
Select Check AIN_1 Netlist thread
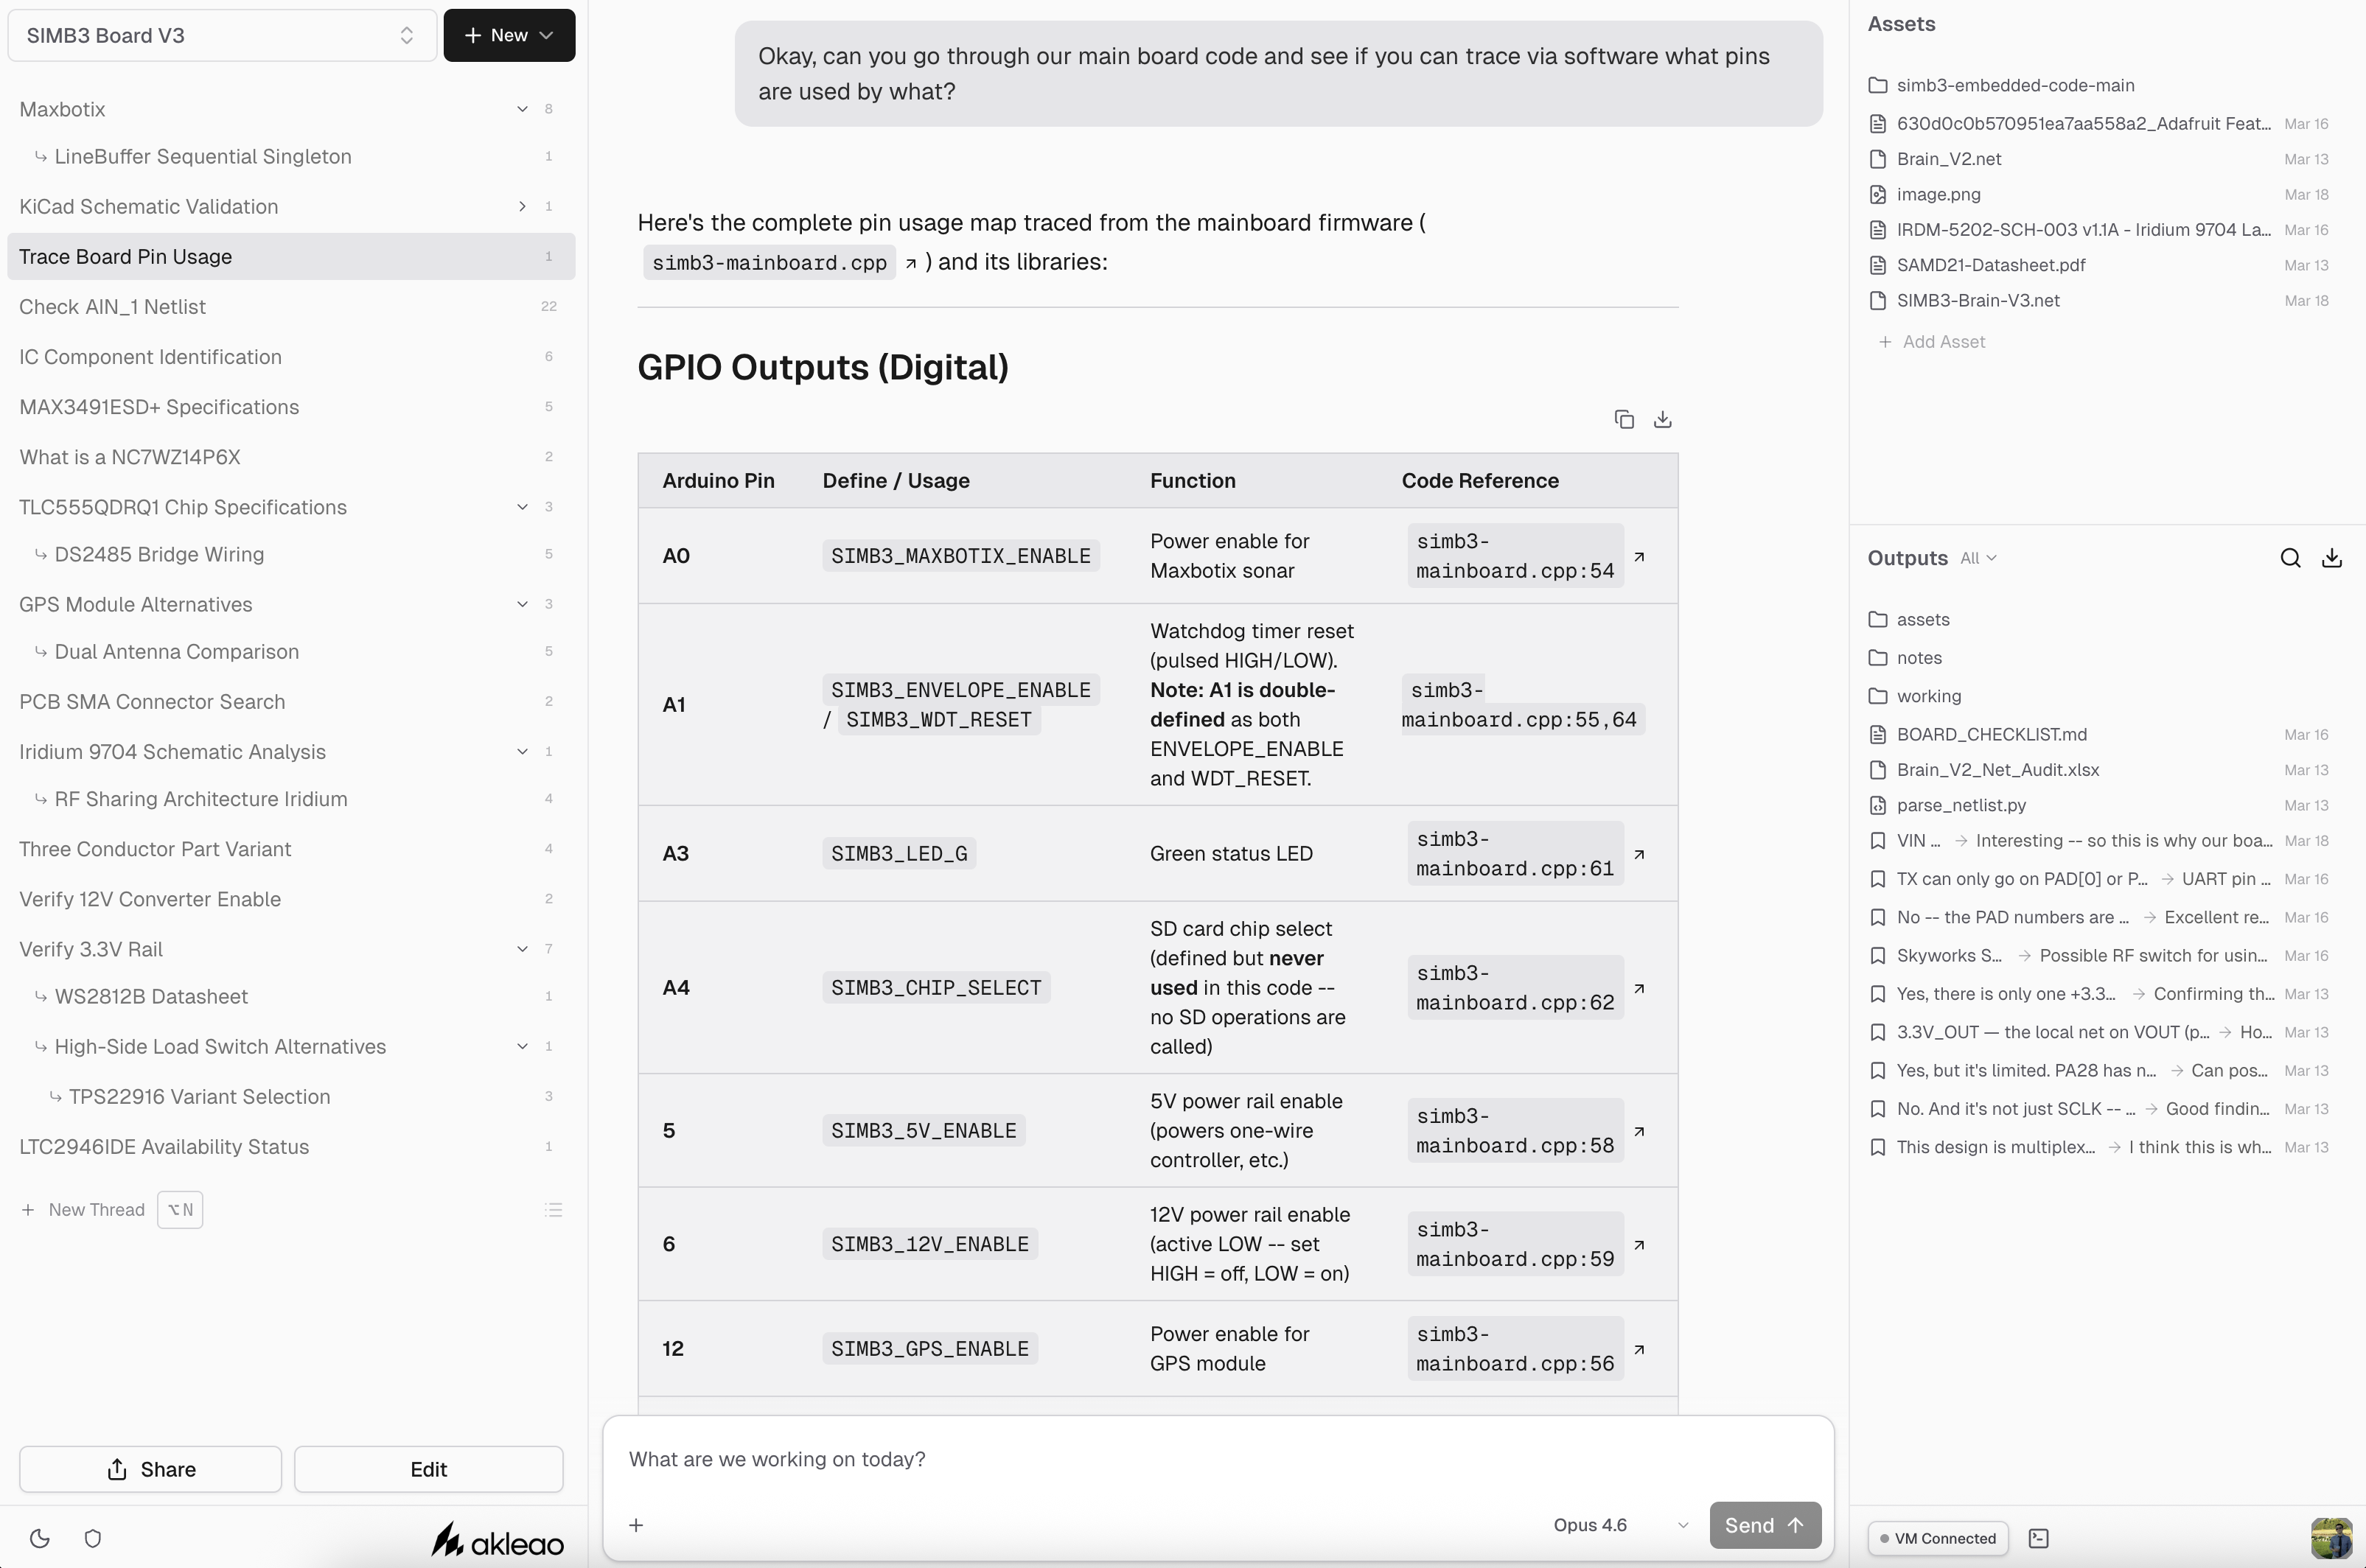click(x=112, y=307)
